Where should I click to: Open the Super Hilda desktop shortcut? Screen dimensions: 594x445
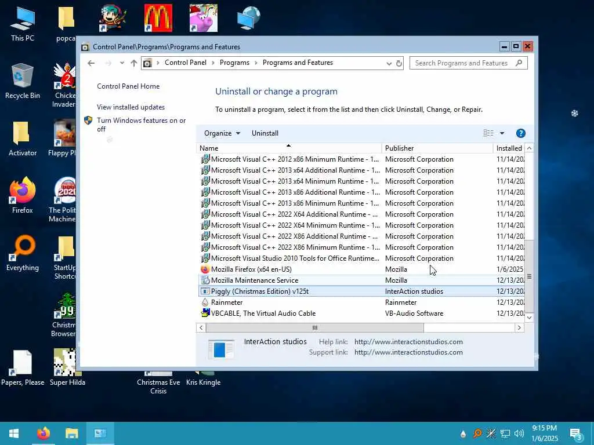67,368
